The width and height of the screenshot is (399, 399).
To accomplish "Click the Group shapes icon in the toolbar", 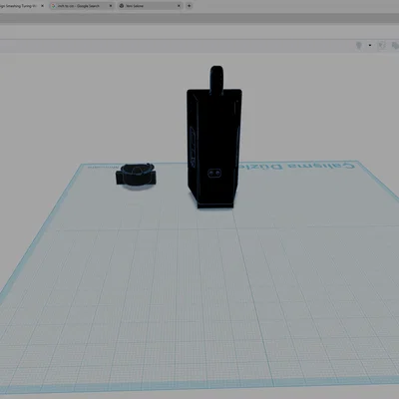I will click(382, 46).
